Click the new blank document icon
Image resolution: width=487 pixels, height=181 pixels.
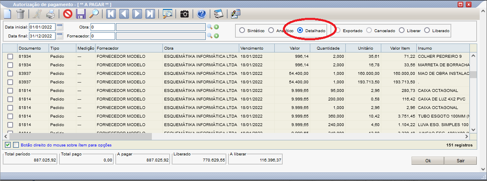(7, 14)
